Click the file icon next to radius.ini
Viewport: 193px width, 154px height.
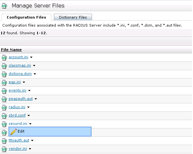[x=4, y=107]
